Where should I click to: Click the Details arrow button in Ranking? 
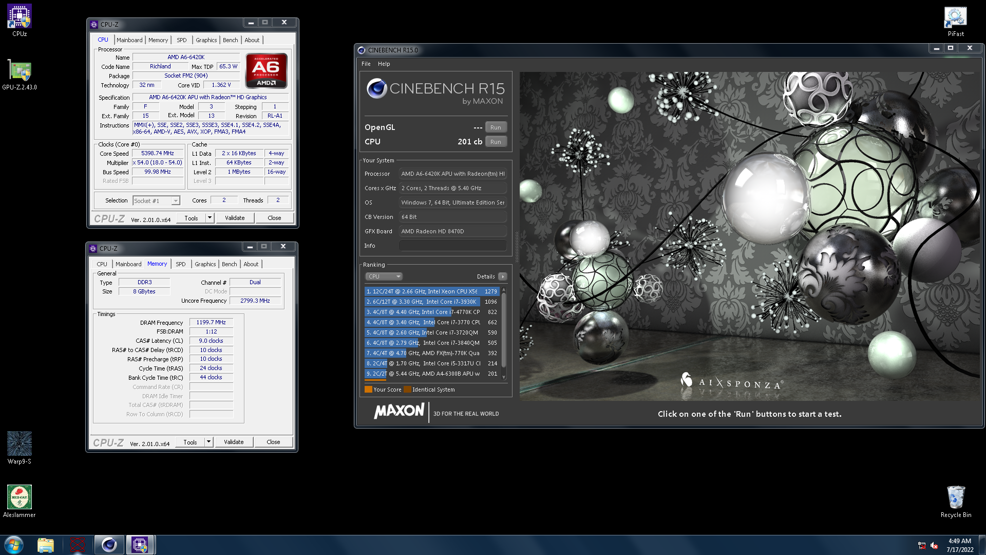pos(503,276)
